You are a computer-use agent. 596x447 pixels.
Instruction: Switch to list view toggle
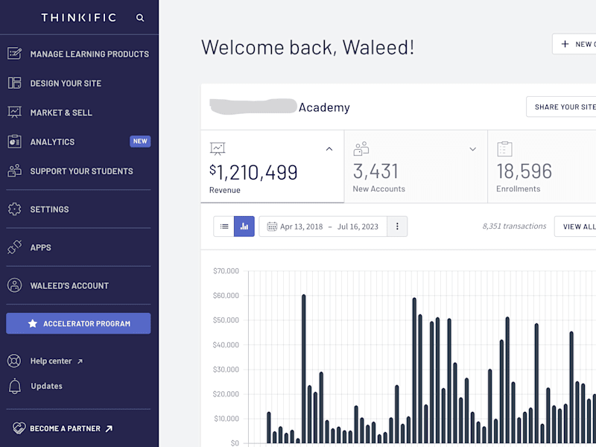pyautogui.click(x=224, y=226)
